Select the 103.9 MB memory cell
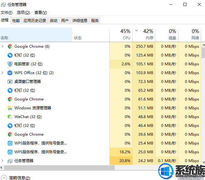The image size is (205, 180). point(144,73)
